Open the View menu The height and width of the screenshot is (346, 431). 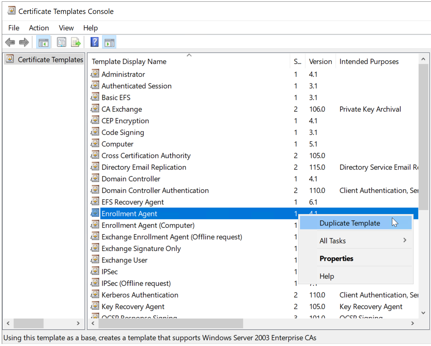coord(66,28)
